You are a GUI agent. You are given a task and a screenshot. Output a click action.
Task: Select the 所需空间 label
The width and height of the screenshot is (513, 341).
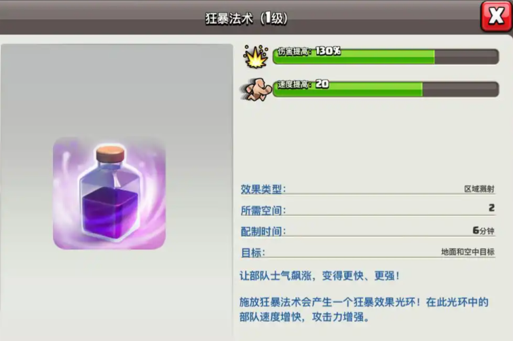point(263,211)
